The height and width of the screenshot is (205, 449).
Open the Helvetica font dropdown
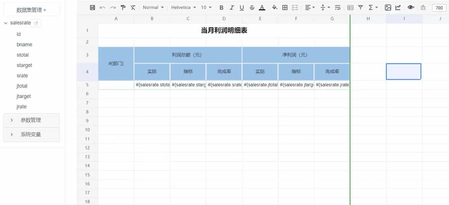pos(182,7)
